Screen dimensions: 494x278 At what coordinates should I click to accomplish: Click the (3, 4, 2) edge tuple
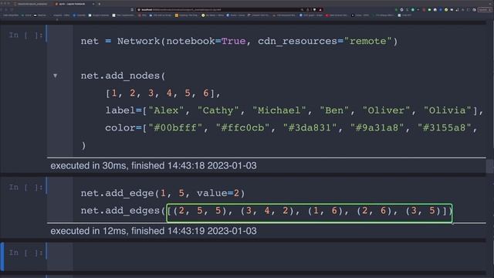[267, 211]
